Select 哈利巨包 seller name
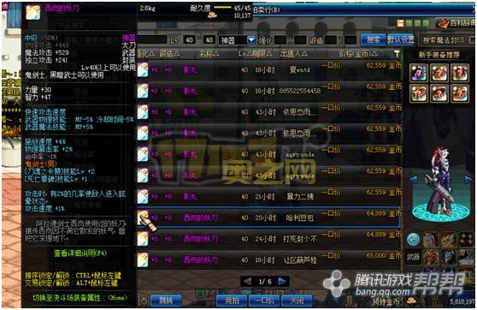 [300, 218]
